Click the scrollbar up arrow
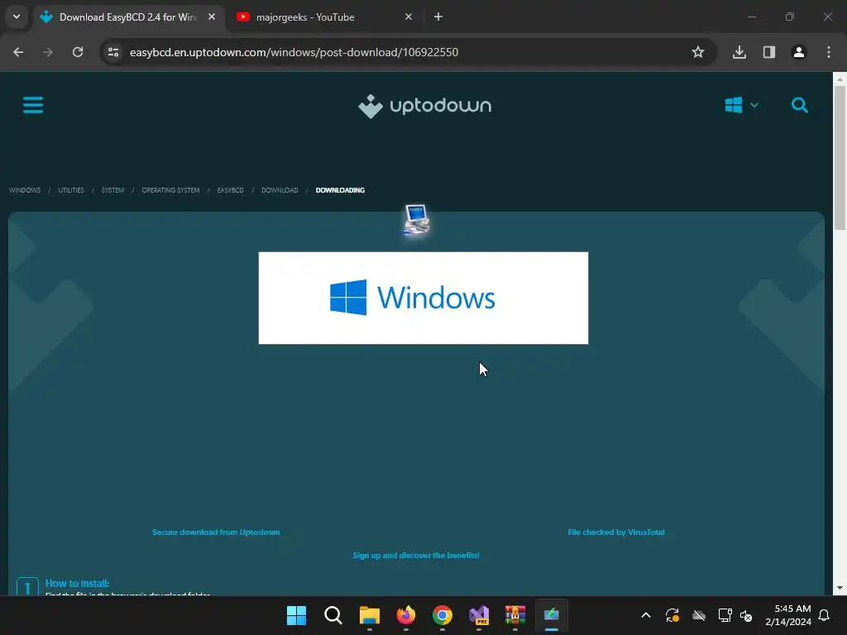The image size is (847, 635). click(840, 79)
